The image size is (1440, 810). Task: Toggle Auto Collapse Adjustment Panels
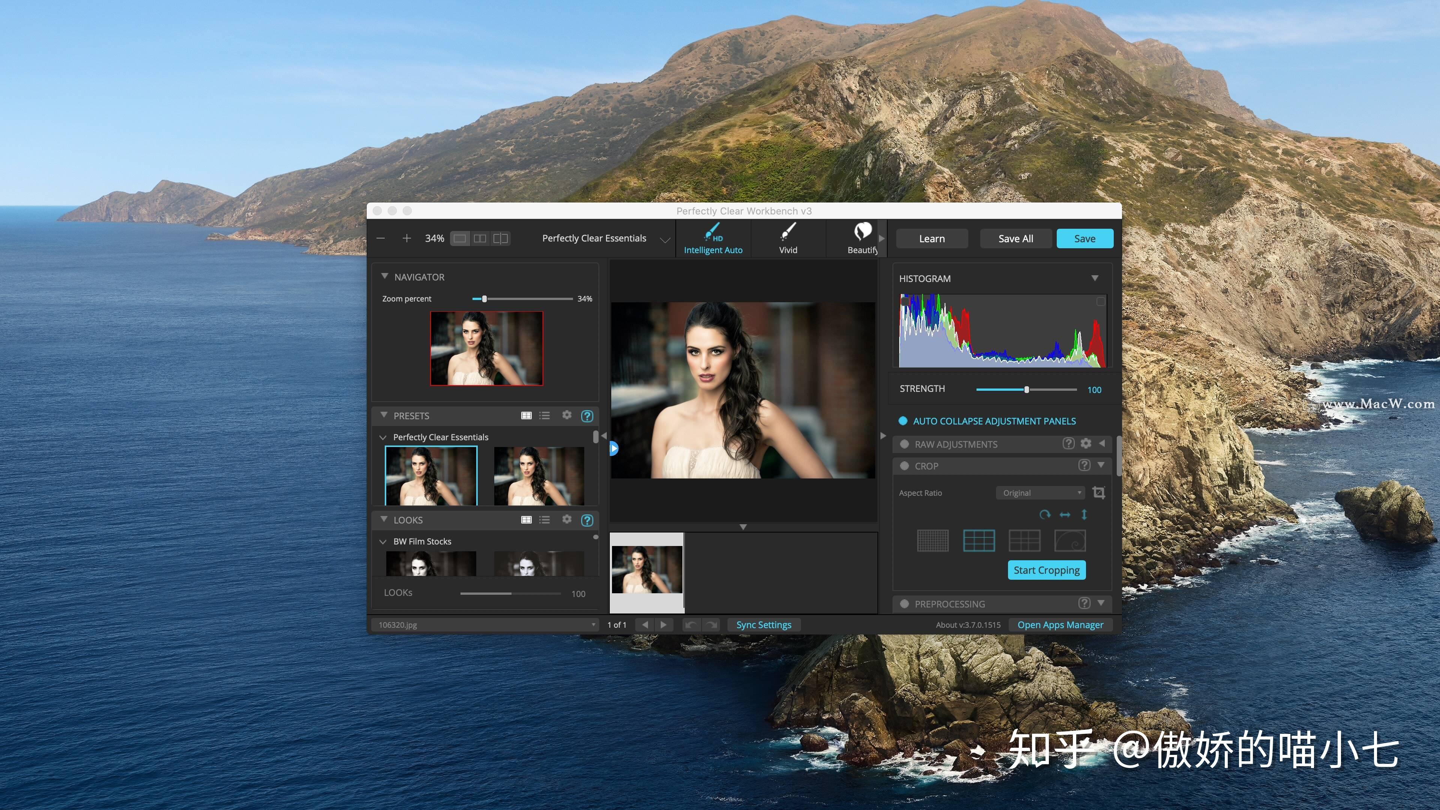[x=903, y=421]
